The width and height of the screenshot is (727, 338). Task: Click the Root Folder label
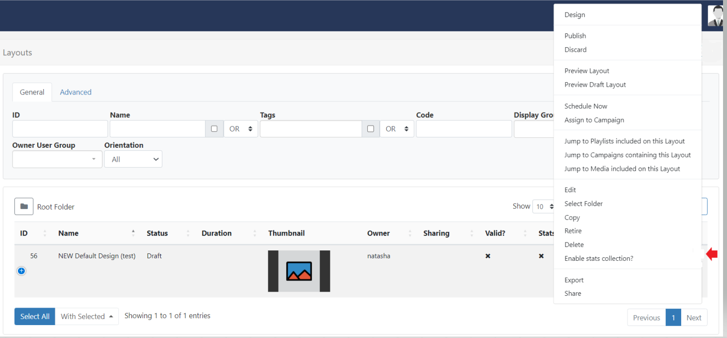click(x=56, y=207)
